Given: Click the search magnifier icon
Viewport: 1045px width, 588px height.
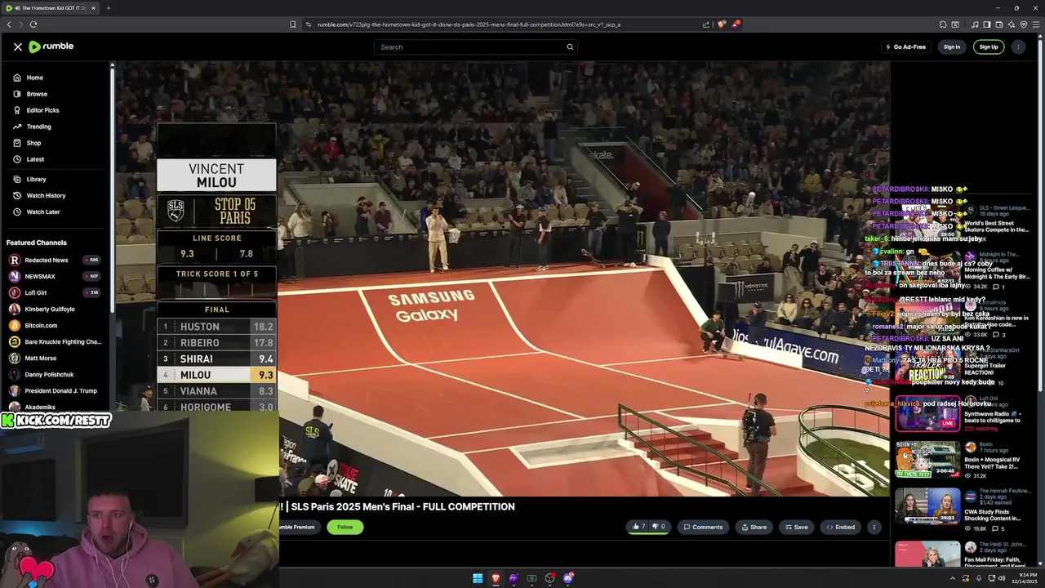Looking at the screenshot, I should 570,47.
